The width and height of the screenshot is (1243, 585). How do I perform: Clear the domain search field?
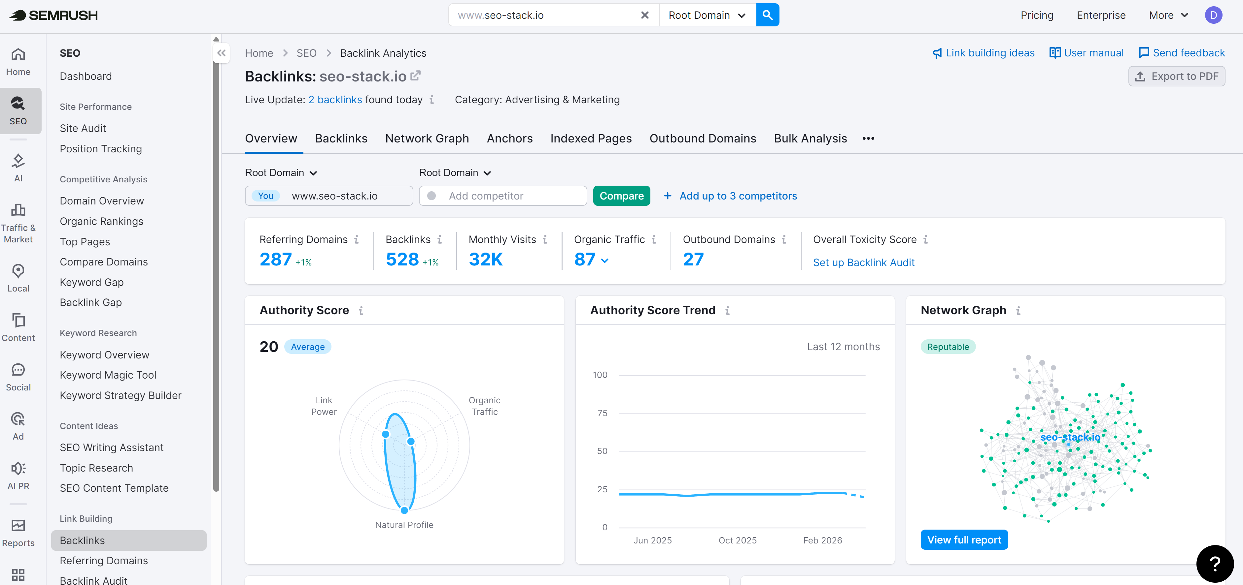[x=644, y=15]
